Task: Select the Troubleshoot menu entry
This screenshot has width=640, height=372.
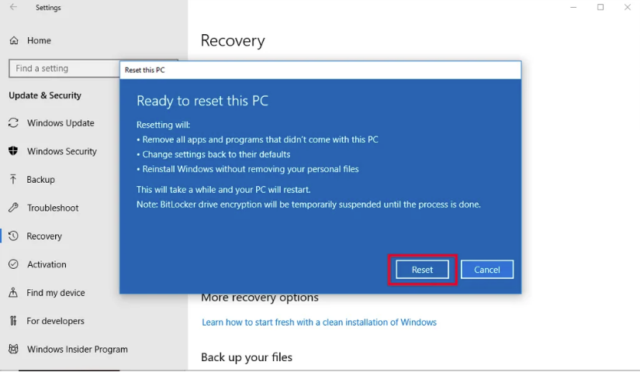Action: (x=53, y=208)
